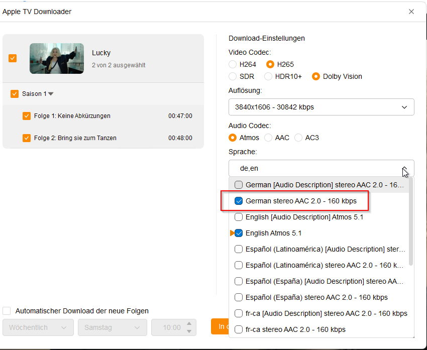The image size is (427, 350).
Task: Open the Auflösung resolution dropdown
Action: (322, 107)
